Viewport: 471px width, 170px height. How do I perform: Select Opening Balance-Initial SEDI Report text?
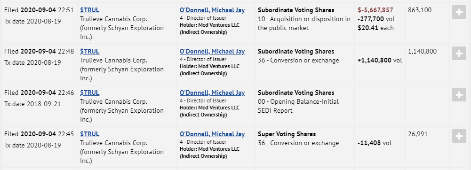(x=298, y=106)
